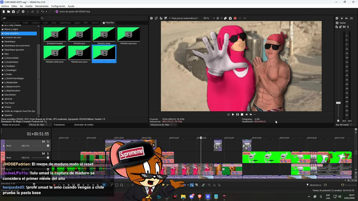Open the Ayuda menu
The image size is (358, 201).
coord(71,6)
